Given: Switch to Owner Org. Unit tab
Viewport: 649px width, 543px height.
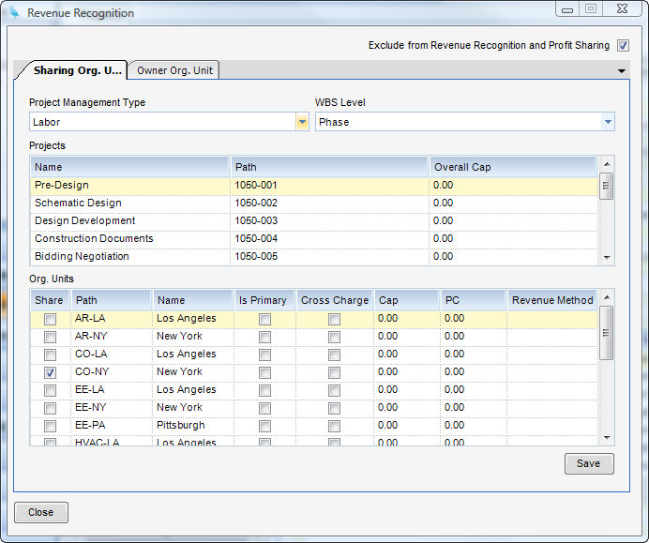Looking at the screenshot, I should (x=174, y=70).
